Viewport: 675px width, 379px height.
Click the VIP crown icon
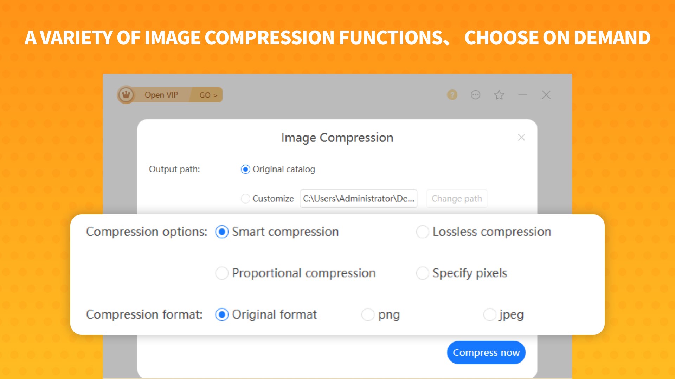[x=126, y=95]
